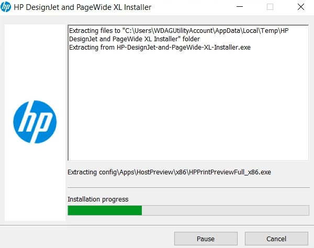Screen dimensions: 314x248
Task: Select the "Extracting from HP-DesignJet" log line
Action: click(x=160, y=48)
